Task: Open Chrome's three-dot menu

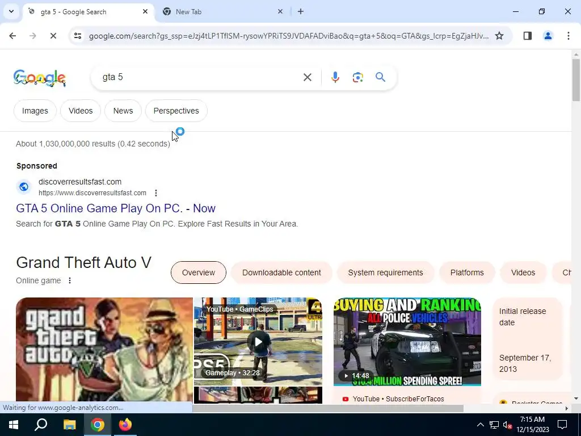Action: (568, 36)
